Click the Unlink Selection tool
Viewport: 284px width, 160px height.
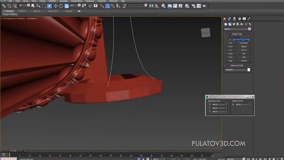(x=9, y=6)
